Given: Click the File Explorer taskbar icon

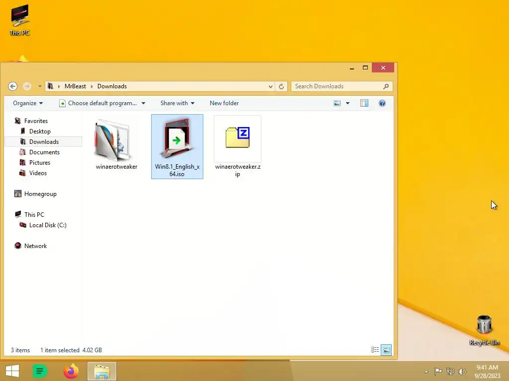Looking at the screenshot, I should click(x=101, y=371).
